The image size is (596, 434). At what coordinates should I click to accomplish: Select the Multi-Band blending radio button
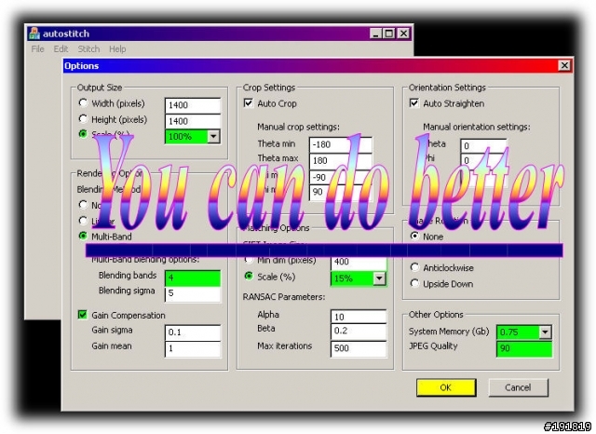pyautogui.click(x=83, y=236)
